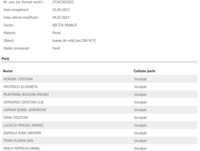Select the MIUTESCU ELISABETA row
200x151 pixels.
pos(99,87)
